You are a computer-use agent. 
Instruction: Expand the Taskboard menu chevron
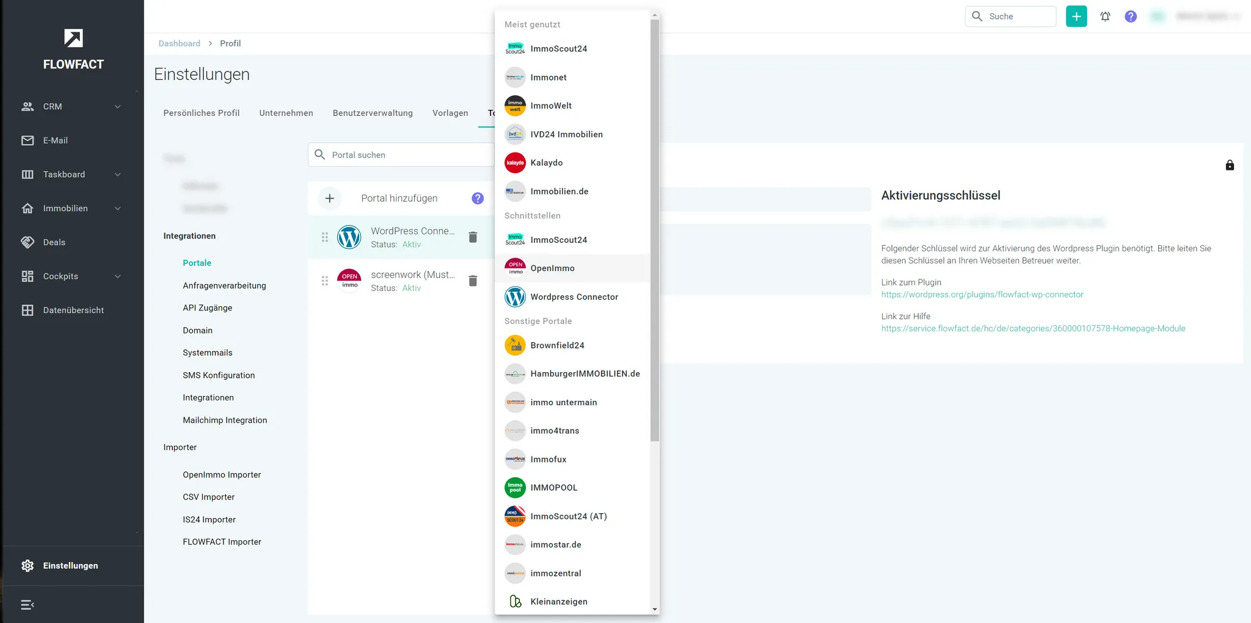pyautogui.click(x=118, y=175)
